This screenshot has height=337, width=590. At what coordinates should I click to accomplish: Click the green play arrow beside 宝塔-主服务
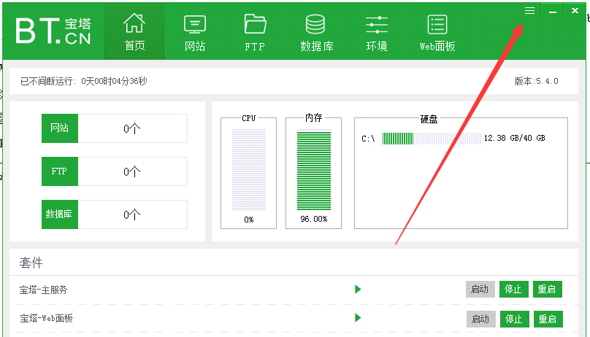tap(358, 290)
